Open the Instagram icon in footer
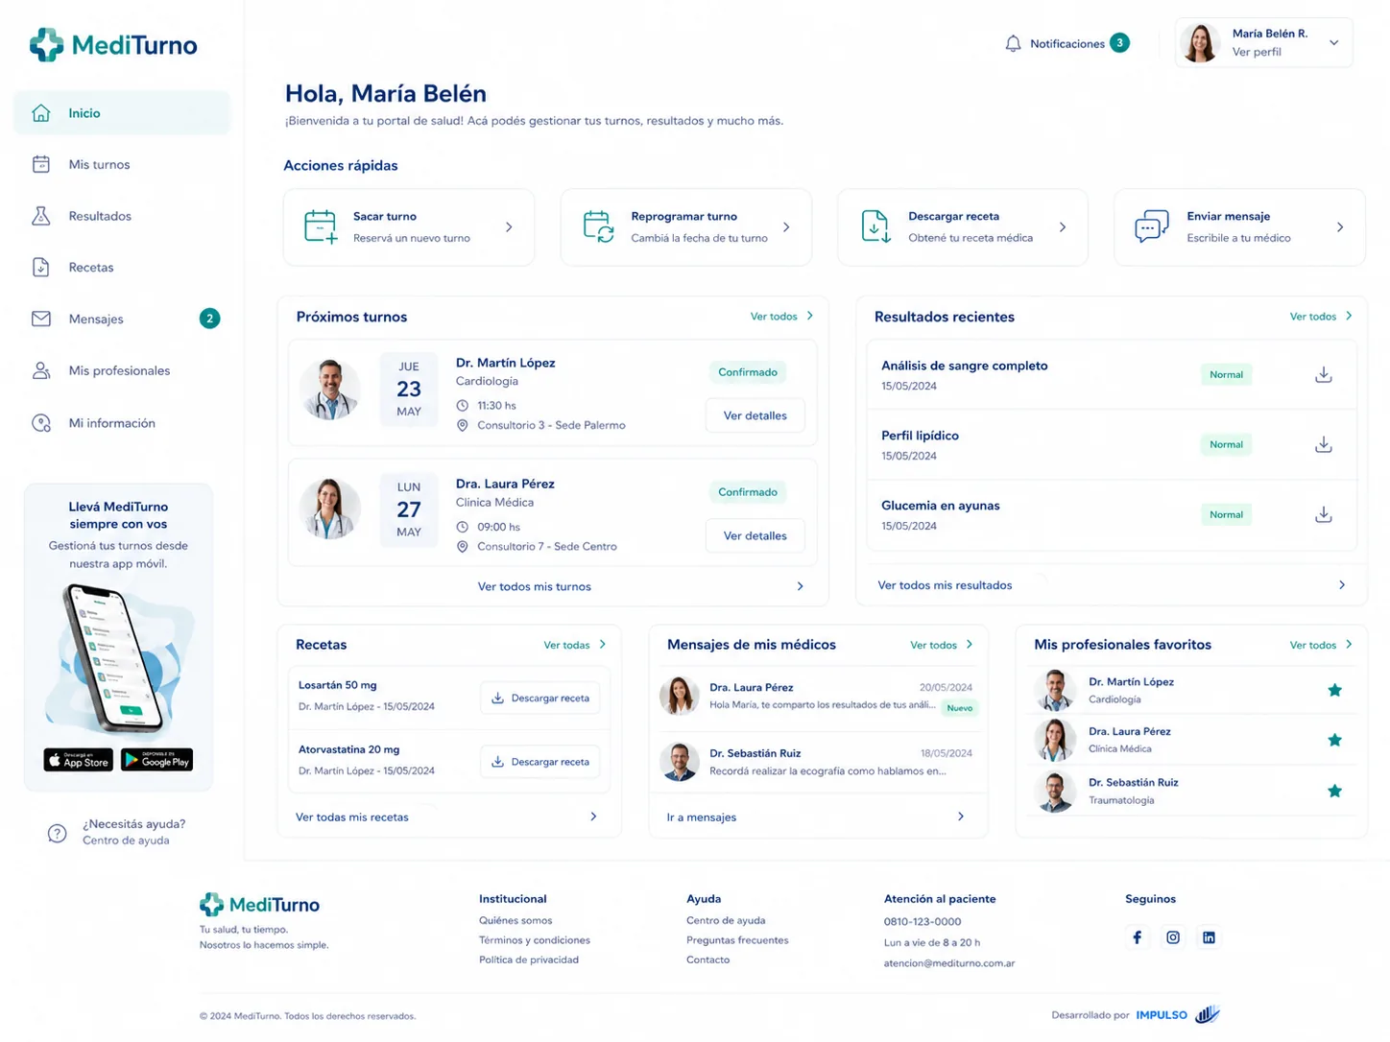1390x1042 pixels. 1173,937
